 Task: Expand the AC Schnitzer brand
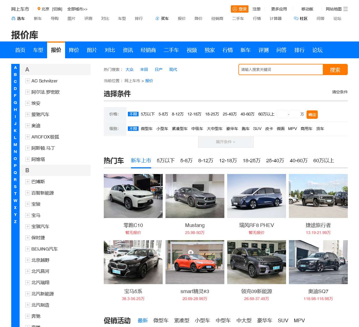click(27, 81)
